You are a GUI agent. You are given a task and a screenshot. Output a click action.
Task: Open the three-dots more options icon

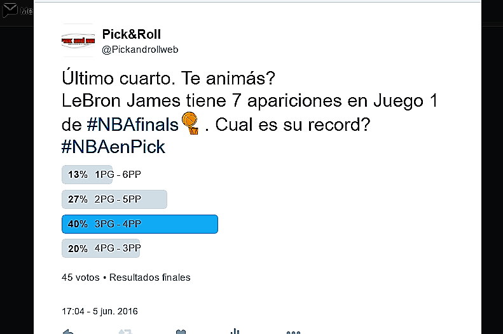click(293, 331)
